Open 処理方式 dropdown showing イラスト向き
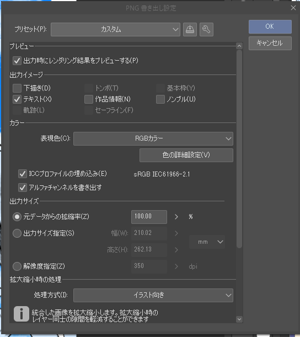Screen dimensions: 300x337 pyautogui.click(x=153, y=295)
